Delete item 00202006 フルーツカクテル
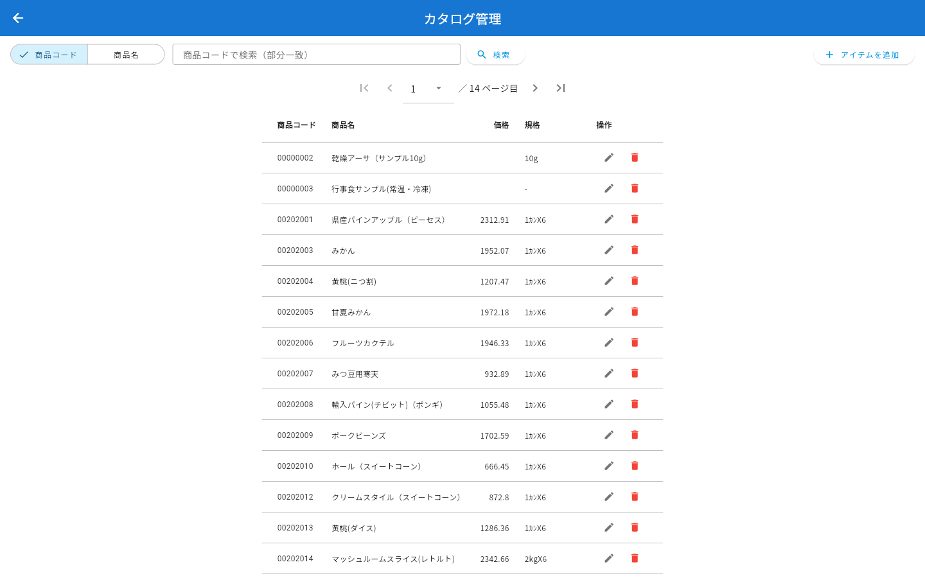Screen dimensions: 925x578 pos(635,342)
